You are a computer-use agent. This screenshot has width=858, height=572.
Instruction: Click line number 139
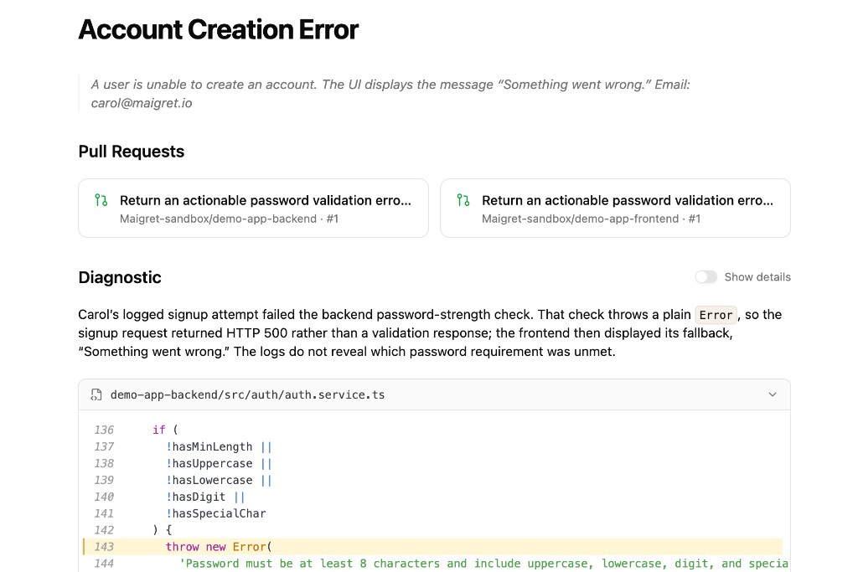coord(104,480)
